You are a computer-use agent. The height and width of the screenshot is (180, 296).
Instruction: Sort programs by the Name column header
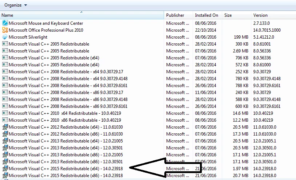click(82, 15)
